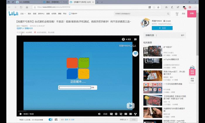Click the bilibili search input field
Image resolution: width=205 pixels, height=123 pixels.
click(140, 14)
